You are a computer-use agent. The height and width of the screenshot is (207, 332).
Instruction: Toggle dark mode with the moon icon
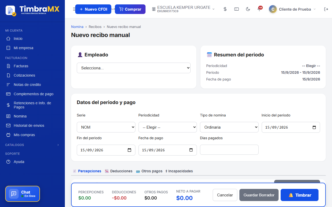coord(248,9)
